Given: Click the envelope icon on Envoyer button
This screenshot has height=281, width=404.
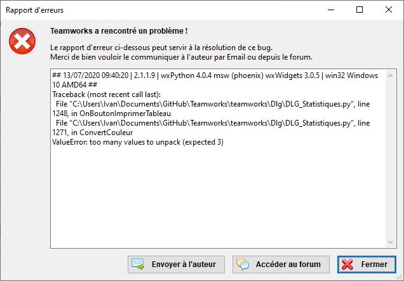Looking at the screenshot, I should (138, 264).
